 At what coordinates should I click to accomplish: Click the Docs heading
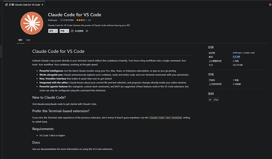[36, 143]
